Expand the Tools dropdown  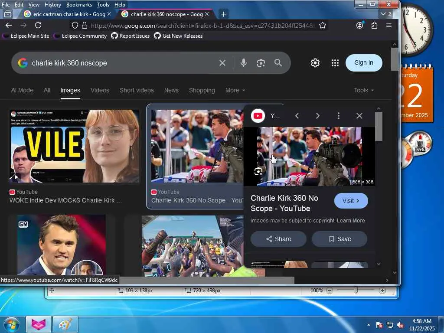[364, 90]
